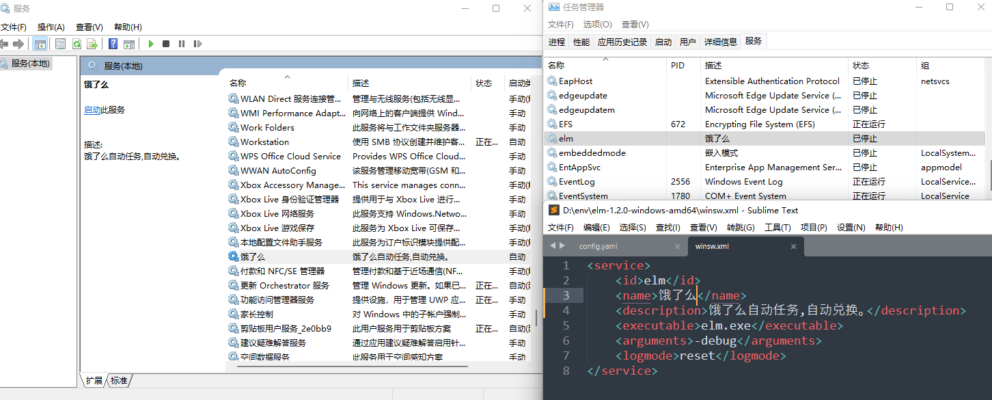Click the forward navigation arrow

18,44
